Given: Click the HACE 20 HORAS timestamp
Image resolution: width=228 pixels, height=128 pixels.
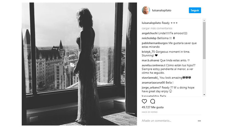Looking at the screenshot, I should point(149,112).
